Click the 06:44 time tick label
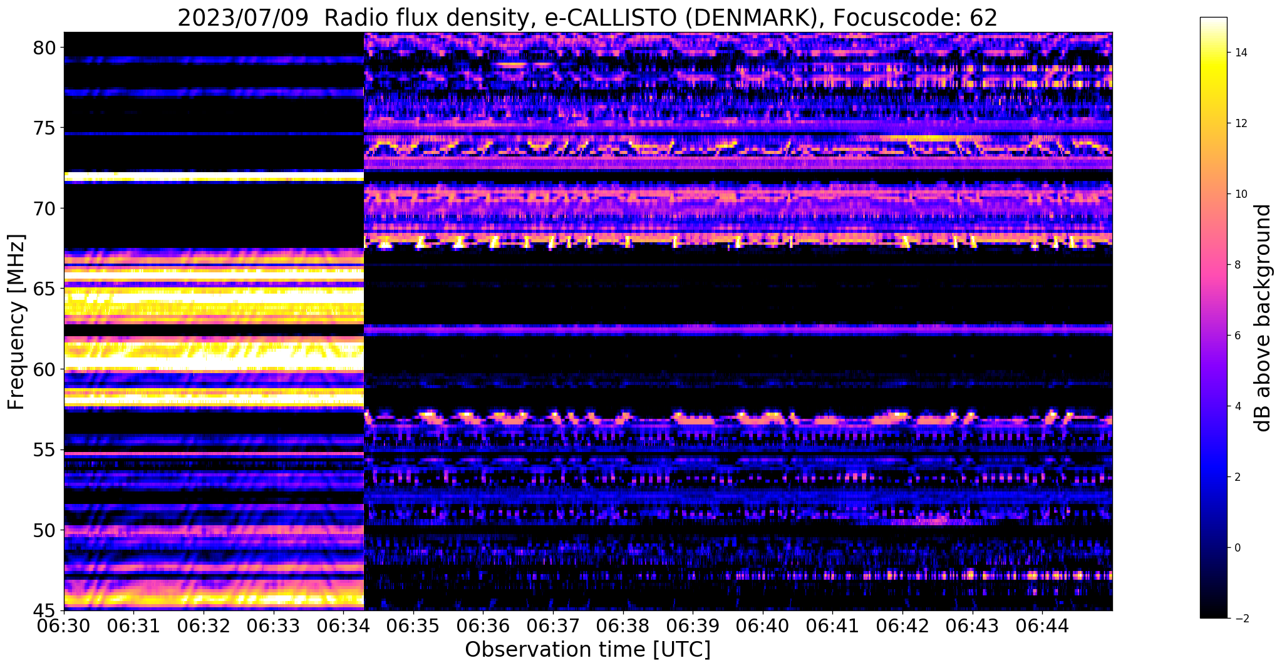The height and width of the screenshot is (668, 1282). (1042, 625)
